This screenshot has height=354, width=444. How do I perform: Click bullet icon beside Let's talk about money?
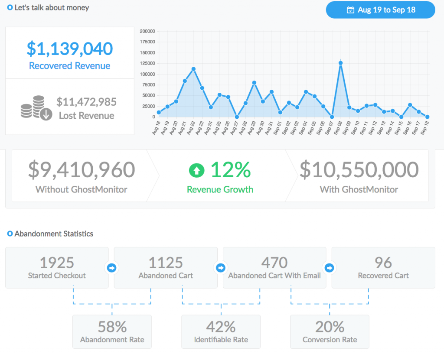10,8
